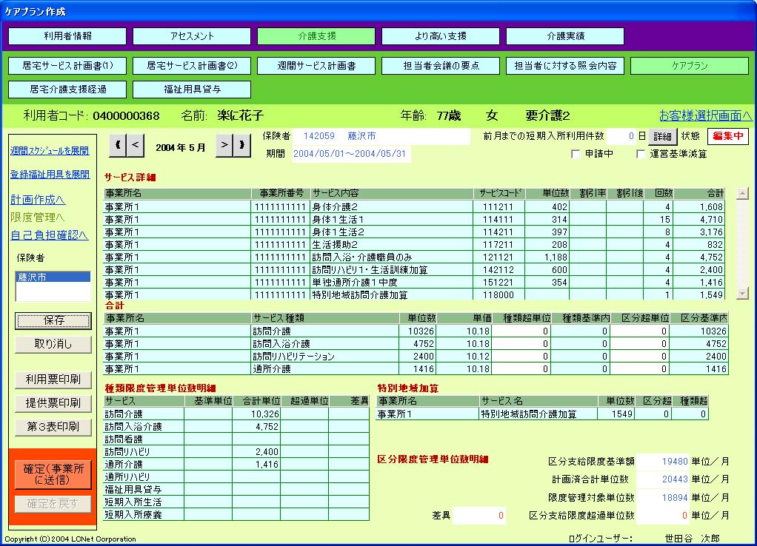The height and width of the screenshot is (546, 757).
Task: Click the 区分支給限度基準額 value 19480
Action: (663, 462)
